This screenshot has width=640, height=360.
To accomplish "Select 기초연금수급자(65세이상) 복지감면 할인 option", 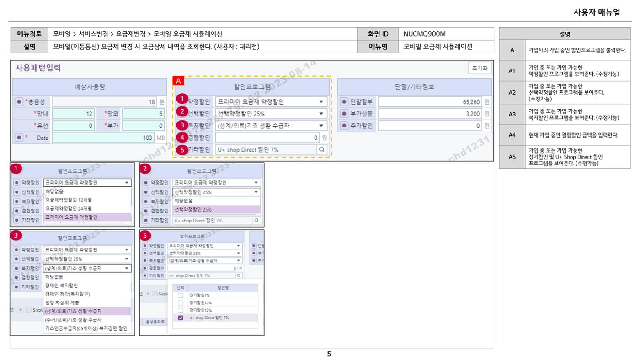I will coord(87,328).
